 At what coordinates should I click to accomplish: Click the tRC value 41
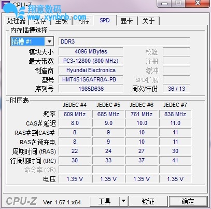[x=175, y=160]
